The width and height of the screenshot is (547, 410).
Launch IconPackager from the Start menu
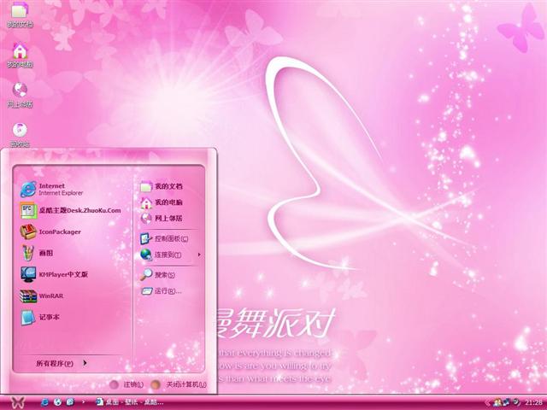tap(60, 231)
